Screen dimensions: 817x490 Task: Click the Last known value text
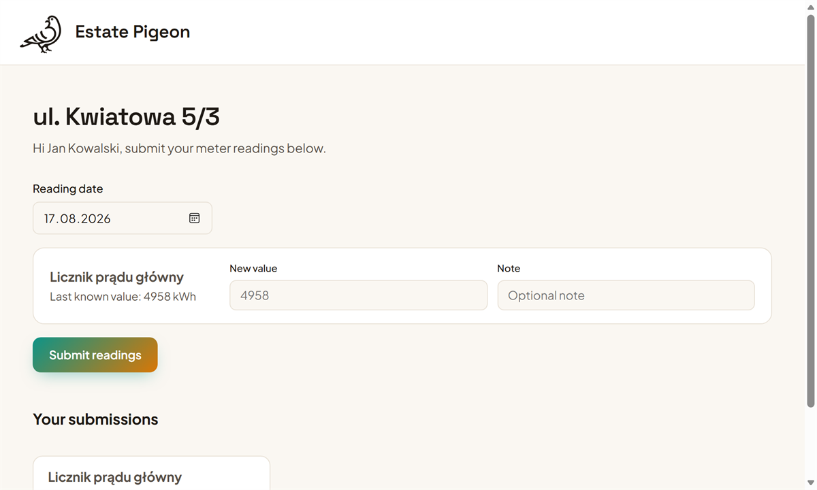point(123,297)
